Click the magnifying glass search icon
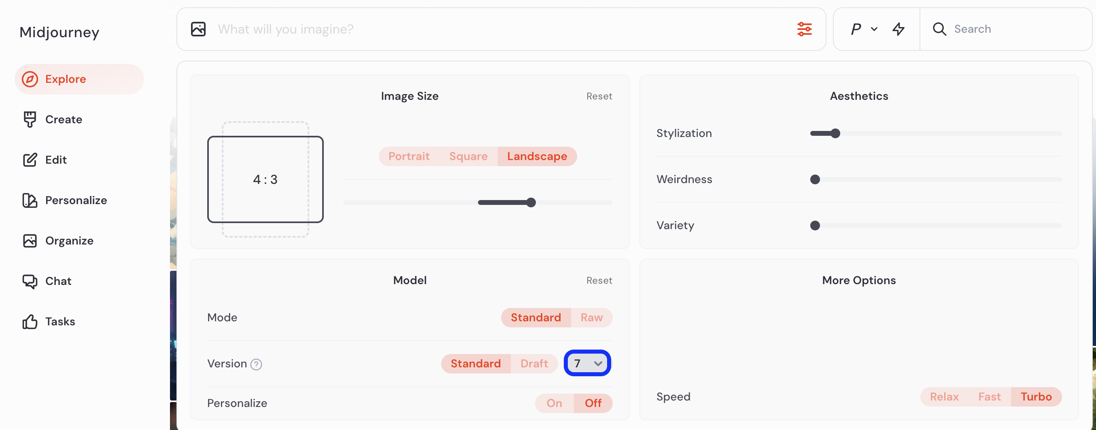This screenshot has width=1096, height=430. pos(939,29)
